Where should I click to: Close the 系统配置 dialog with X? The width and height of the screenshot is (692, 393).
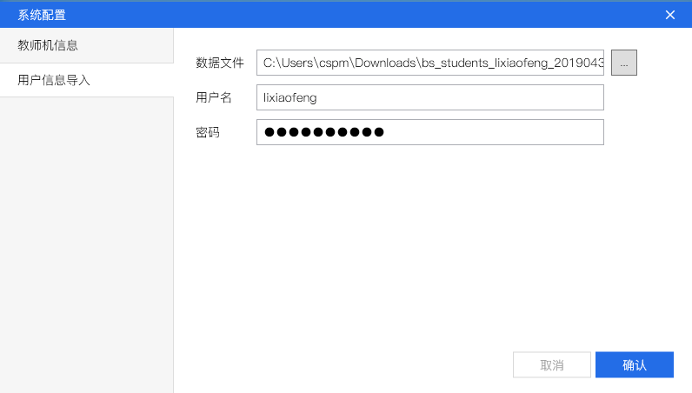(x=670, y=15)
